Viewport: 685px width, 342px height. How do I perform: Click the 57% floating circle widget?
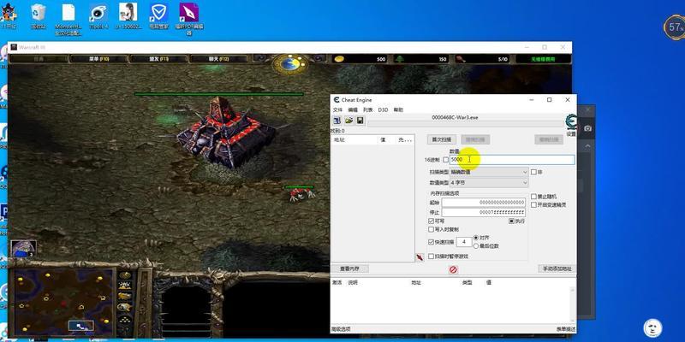675,27
